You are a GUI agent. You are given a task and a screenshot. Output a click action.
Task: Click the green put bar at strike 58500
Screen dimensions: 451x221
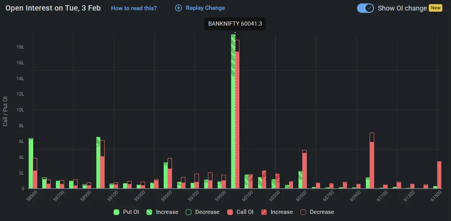(31, 163)
